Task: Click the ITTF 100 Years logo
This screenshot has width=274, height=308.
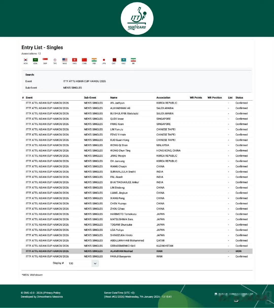Action: pyautogui.click(x=137, y=18)
